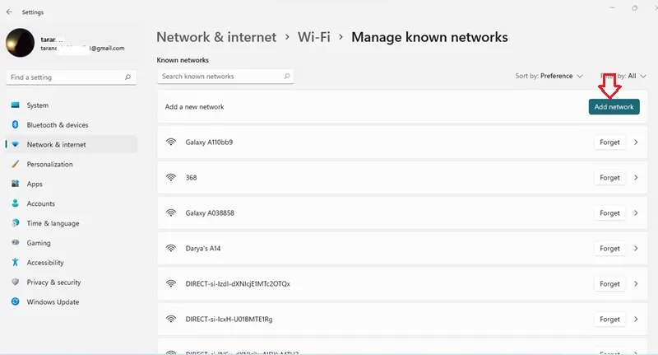658x355 pixels.
Task: Open the Sort by Preference dropdown
Action: (549, 76)
